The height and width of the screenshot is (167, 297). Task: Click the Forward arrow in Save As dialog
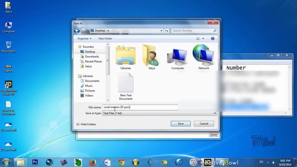[x=84, y=31]
